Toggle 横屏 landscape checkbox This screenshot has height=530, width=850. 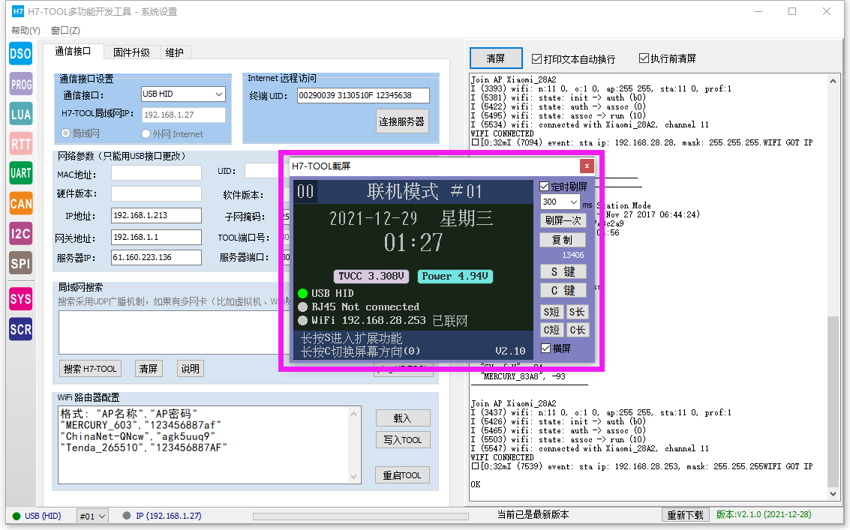(x=546, y=348)
